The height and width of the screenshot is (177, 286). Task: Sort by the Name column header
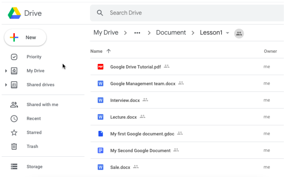(x=96, y=51)
